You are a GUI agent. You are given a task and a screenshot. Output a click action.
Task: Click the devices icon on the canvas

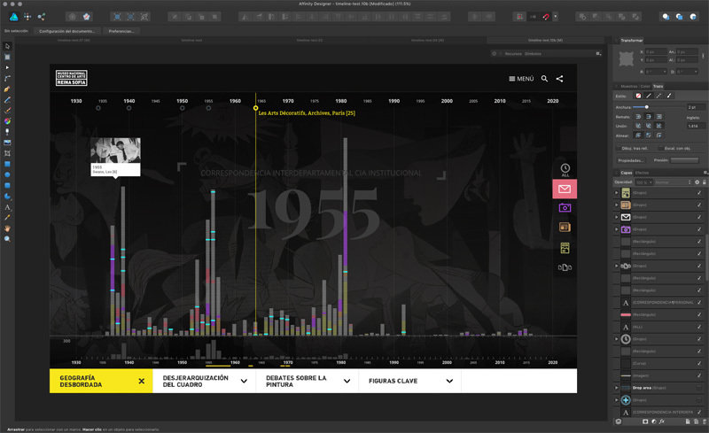point(565,267)
